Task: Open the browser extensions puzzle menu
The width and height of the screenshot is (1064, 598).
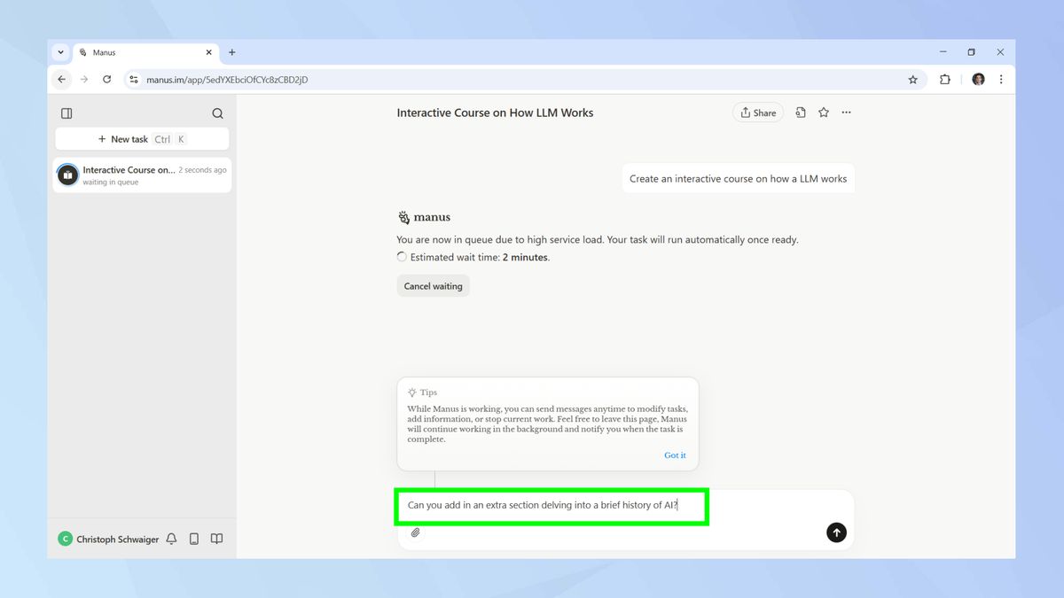Action: pos(944,79)
